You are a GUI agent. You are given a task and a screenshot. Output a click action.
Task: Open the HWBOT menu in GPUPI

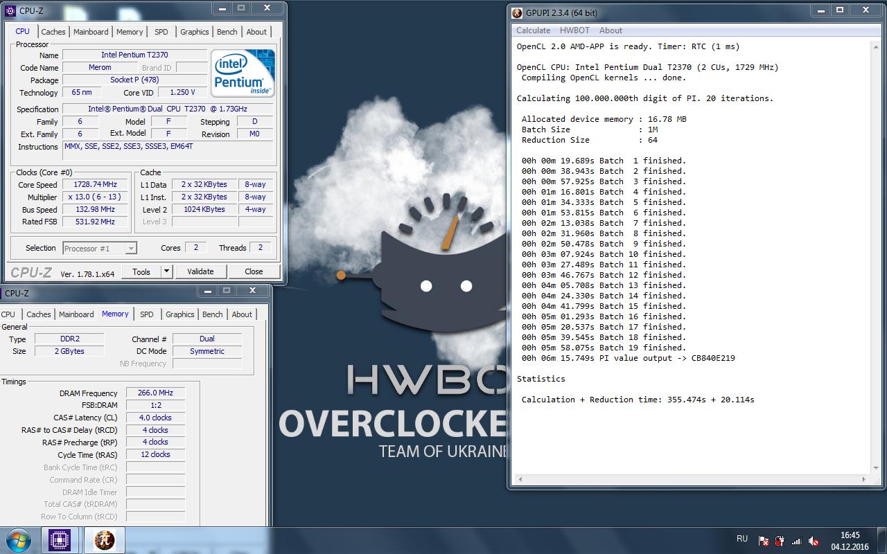(x=574, y=30)
